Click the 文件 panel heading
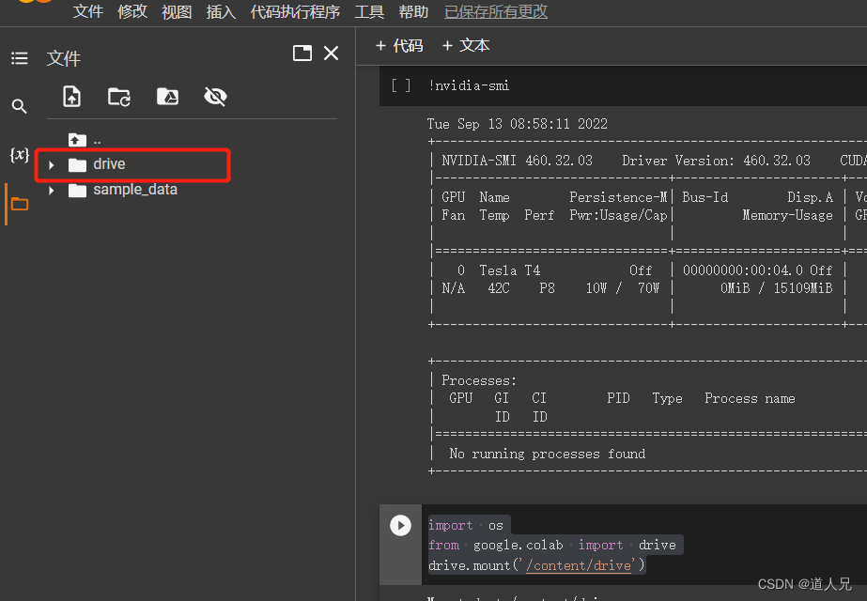867x601 pixels. pyautogui.click(x=64, y=58)
